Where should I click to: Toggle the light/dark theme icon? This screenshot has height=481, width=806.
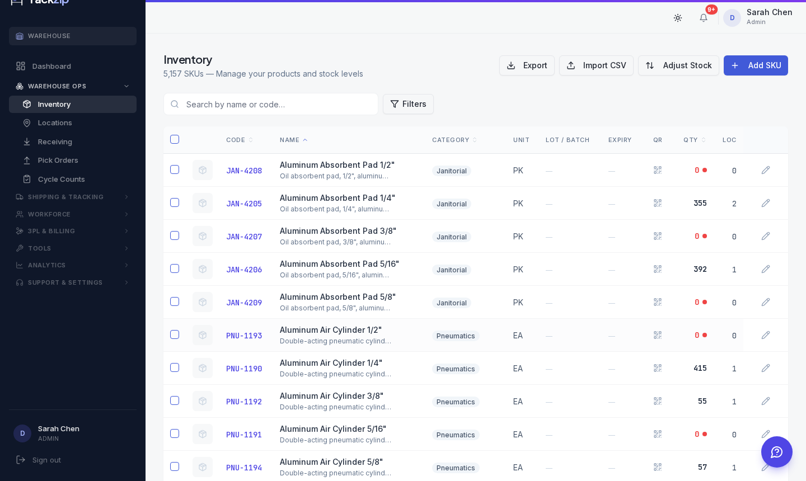point(678,18)
